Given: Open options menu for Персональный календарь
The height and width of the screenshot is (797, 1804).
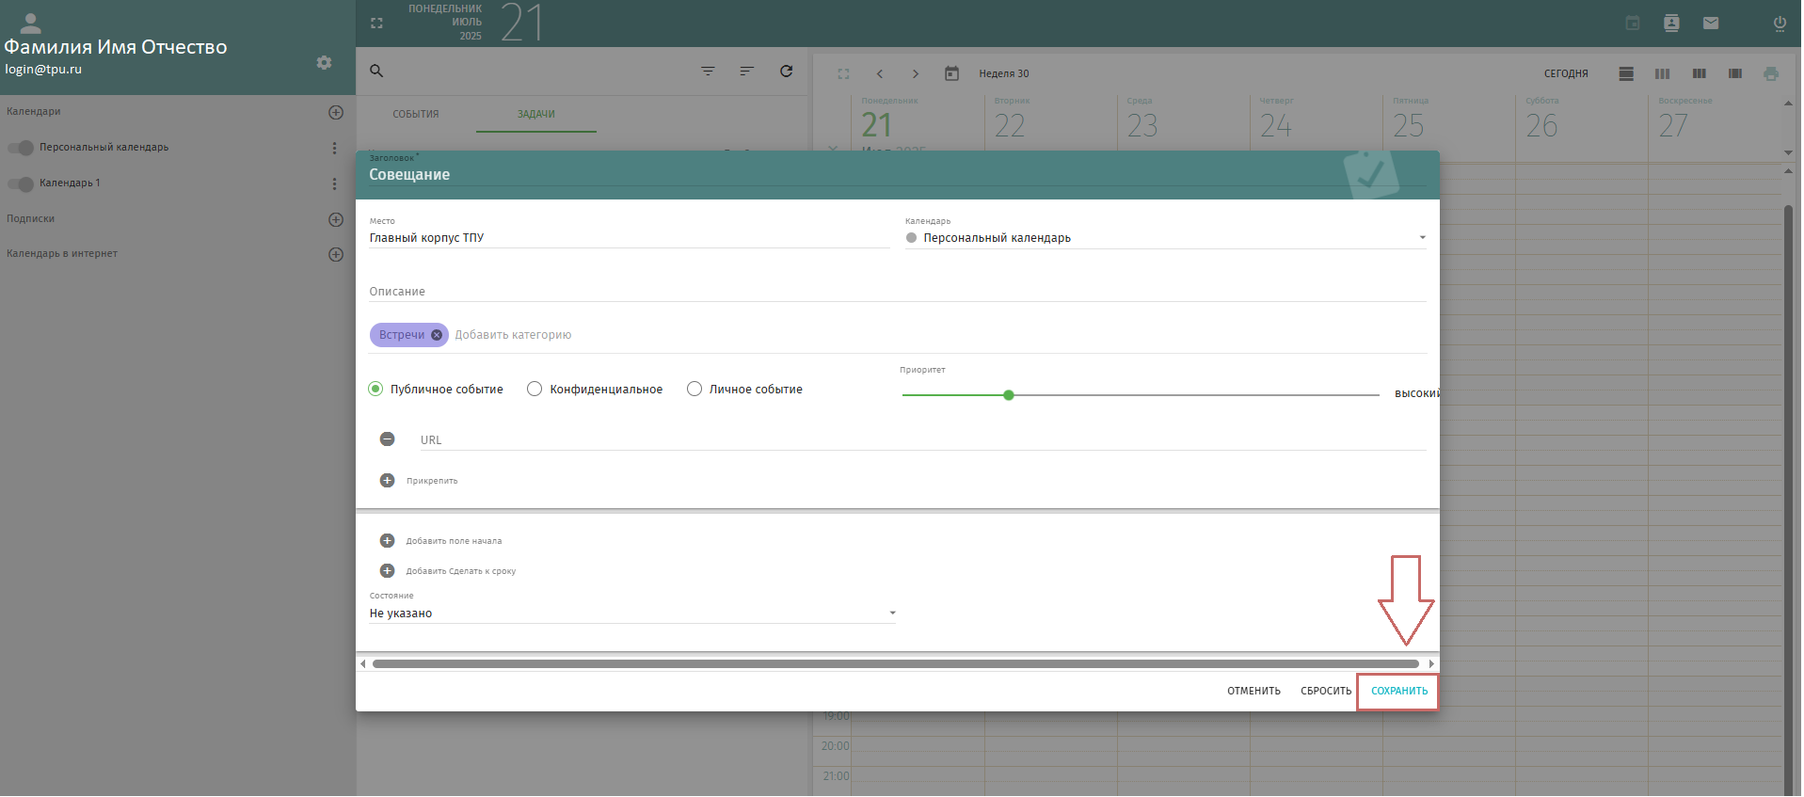Looking at the screenshot, I should [334, 148].
